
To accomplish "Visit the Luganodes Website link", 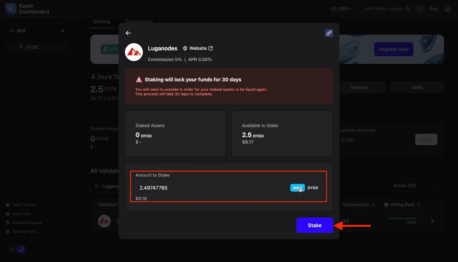I will (198, 48).
